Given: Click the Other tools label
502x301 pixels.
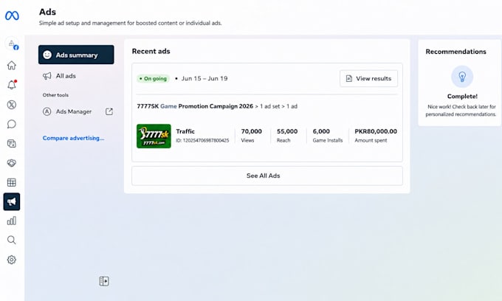Looking at the screenshot, I should [x=55, y=95].
